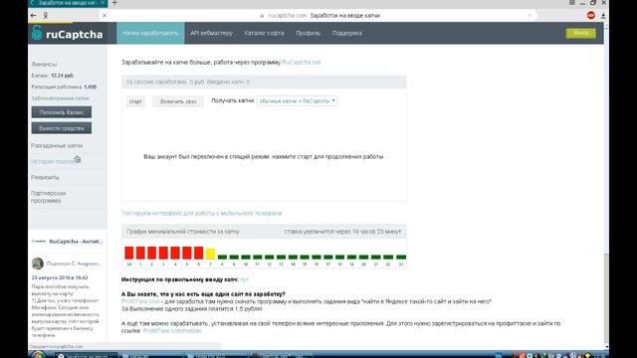Open RuCaptcha - АнтиК... widget title
637x358 pixels.
(x=76, y=241)
